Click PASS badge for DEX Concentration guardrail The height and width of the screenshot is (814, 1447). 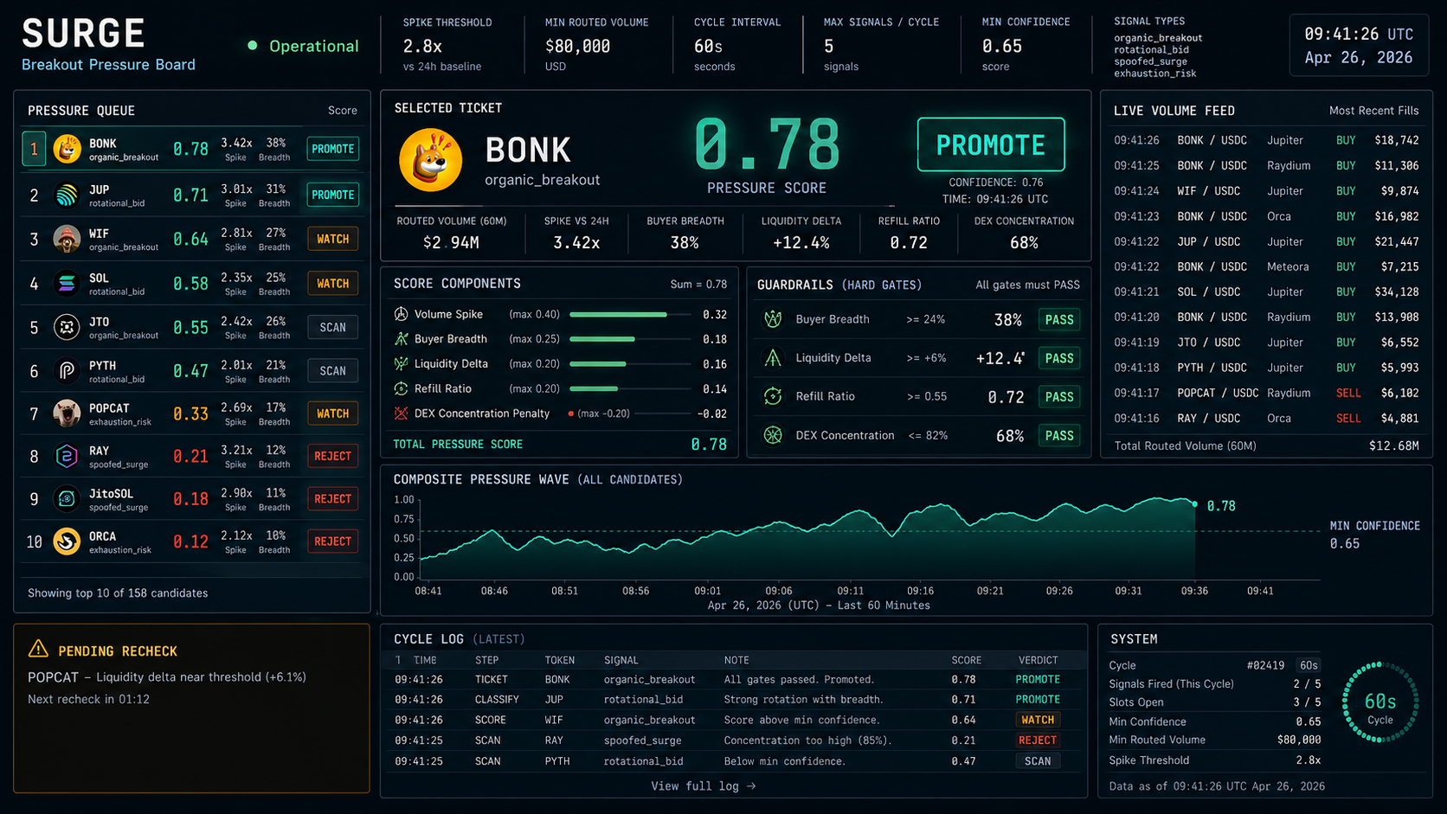point(1059,436)
